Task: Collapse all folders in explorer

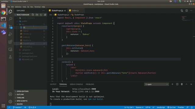Action: point(45,15)
